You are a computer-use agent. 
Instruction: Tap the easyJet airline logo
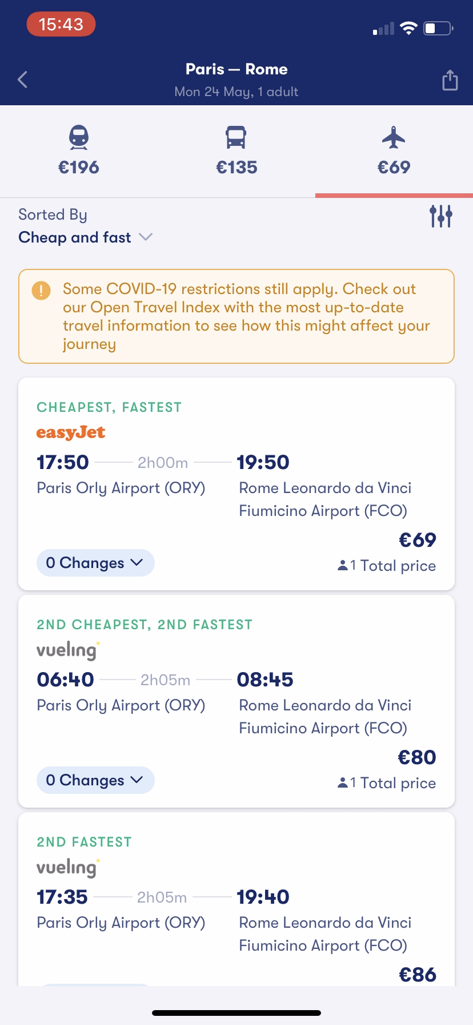pos(71,432)
